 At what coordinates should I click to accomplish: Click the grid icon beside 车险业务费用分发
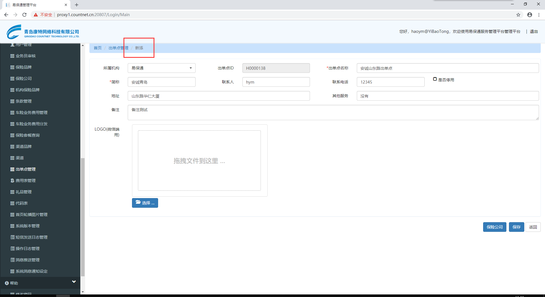pyautogui.click(x=12, y=124)
